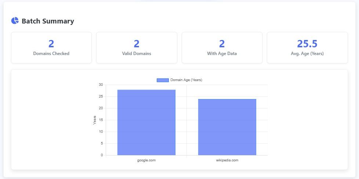Click the Avg. Age (Years) stat card

pyautogui.click(x=307, y=48)
